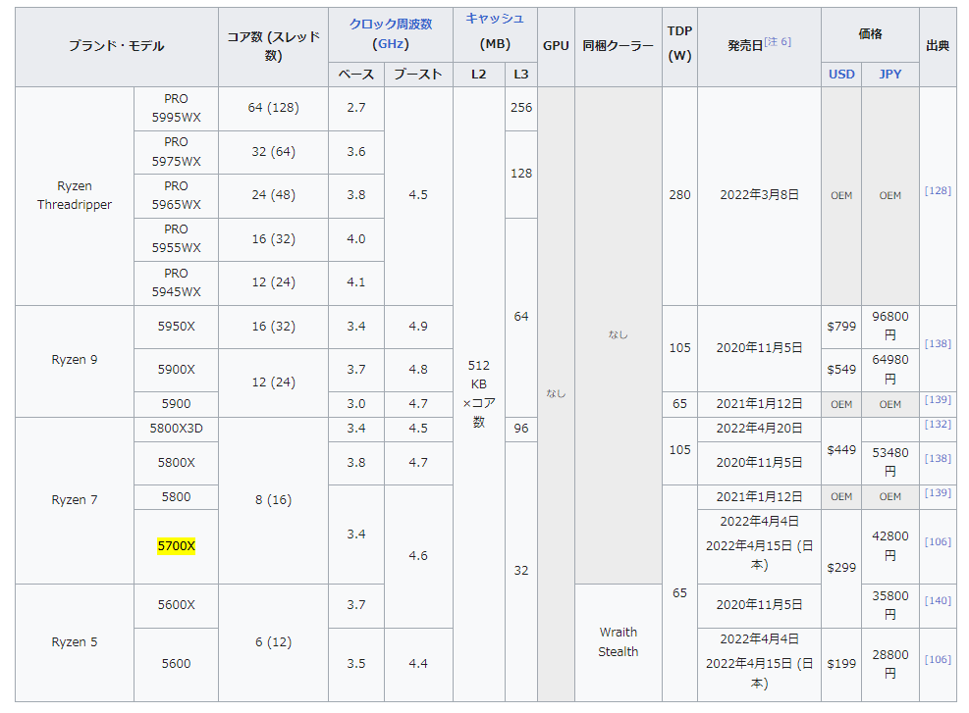
Task: Open citation [138] beside the $799 price
Action: click(x=938, y=343)
